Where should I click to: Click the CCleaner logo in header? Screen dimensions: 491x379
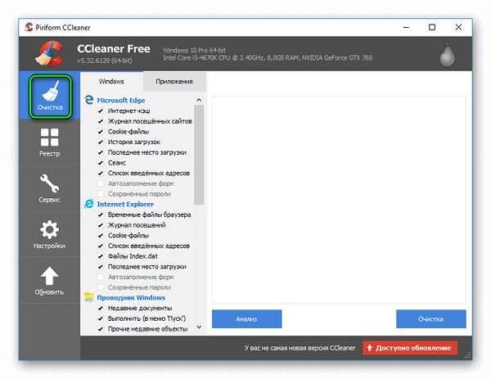[x=49, y=53]
